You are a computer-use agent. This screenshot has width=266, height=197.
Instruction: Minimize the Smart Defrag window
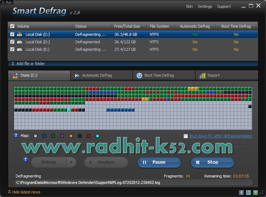[x=243, y=7]
